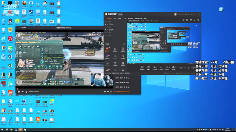Edit the room name via the pencil pill

[x=134, y=21]
